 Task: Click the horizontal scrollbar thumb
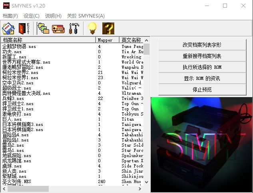tap(28, 189)
